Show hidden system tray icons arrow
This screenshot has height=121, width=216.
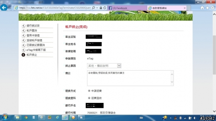tap(170, 118)
